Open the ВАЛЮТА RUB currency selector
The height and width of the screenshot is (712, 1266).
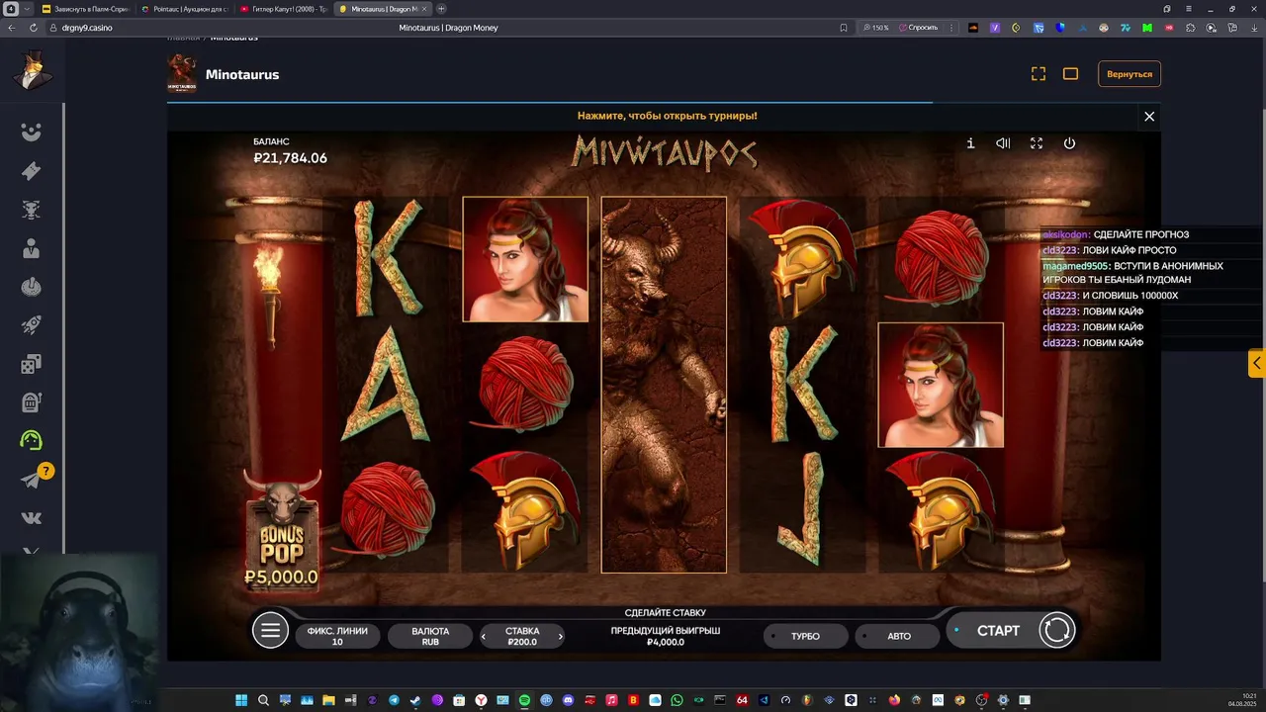pos(430,636)
